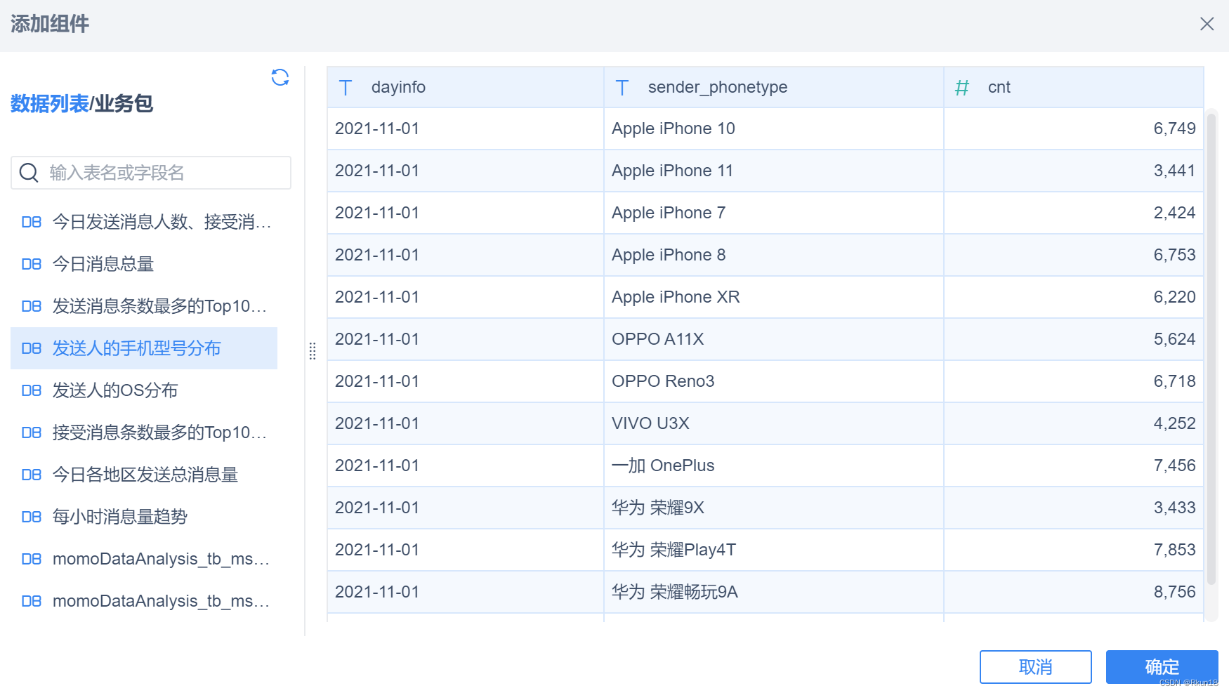
Task: Click the cnt value 6,753
Action: click(x=1174, y=255)
